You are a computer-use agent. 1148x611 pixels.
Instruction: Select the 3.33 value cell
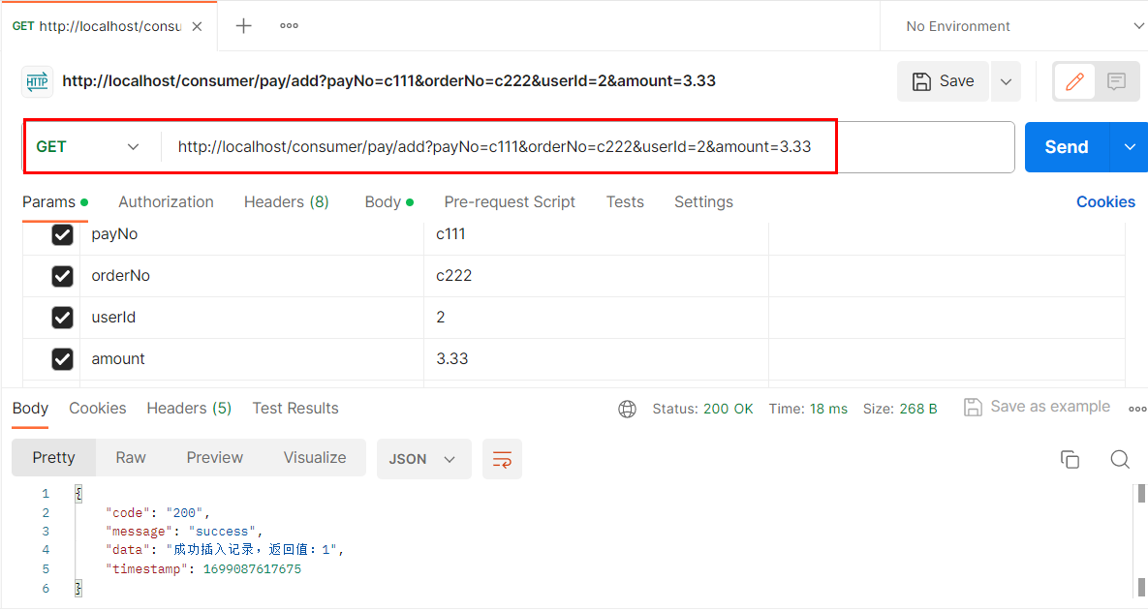pos(596,359)
